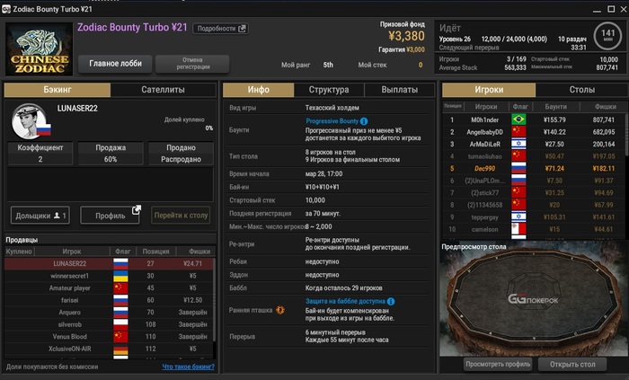Select M0h1nder in players list
The width and height of the screenshot is (629, 380).
[x=534, y=119]
